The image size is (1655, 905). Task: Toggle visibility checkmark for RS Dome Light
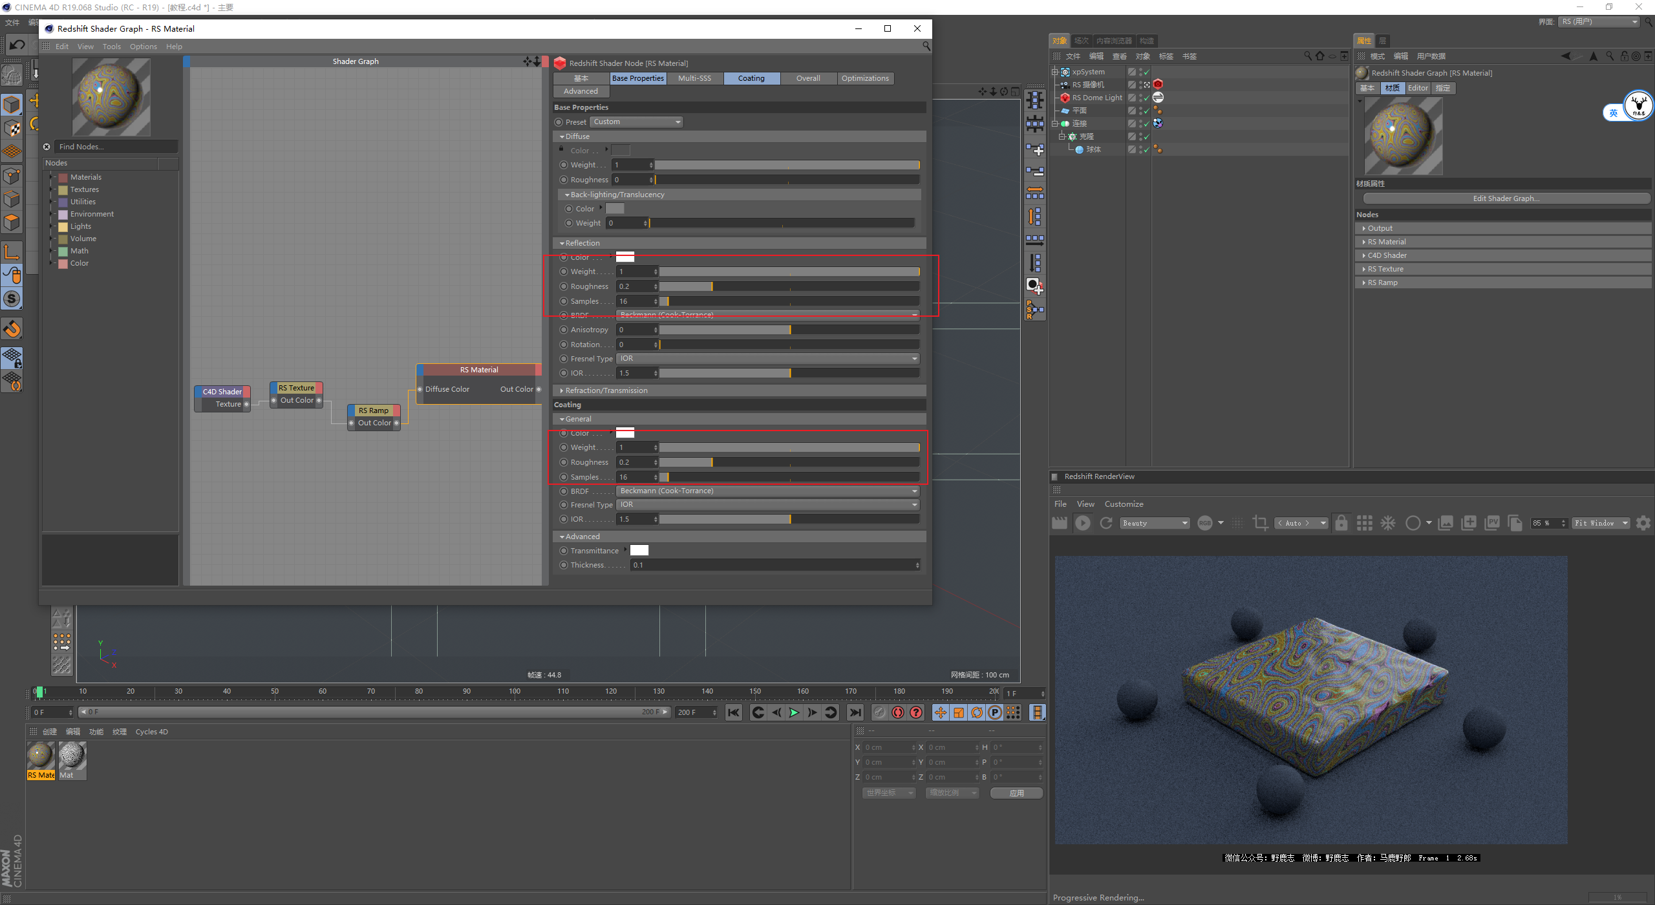(1146, 98)
